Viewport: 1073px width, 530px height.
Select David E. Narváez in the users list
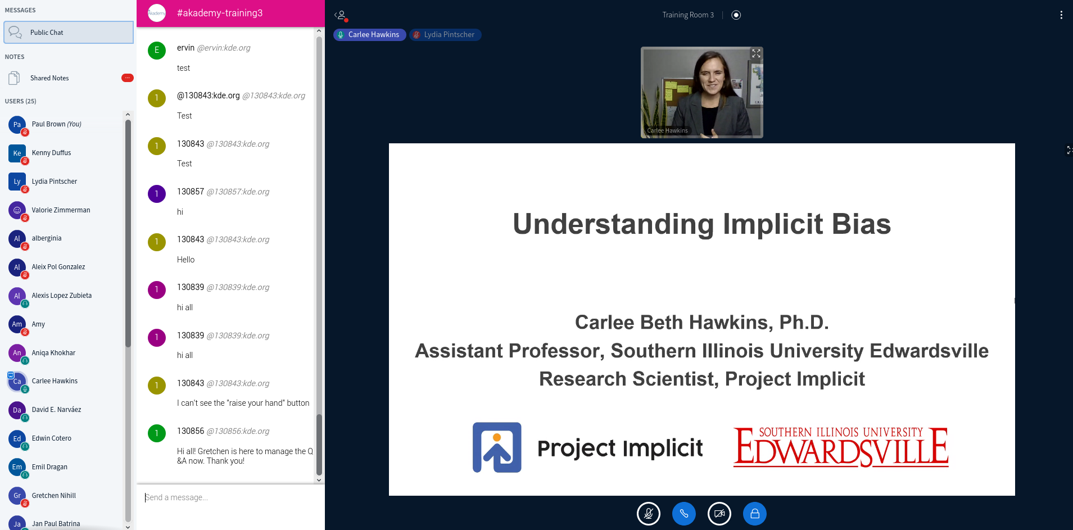[64, 410]
